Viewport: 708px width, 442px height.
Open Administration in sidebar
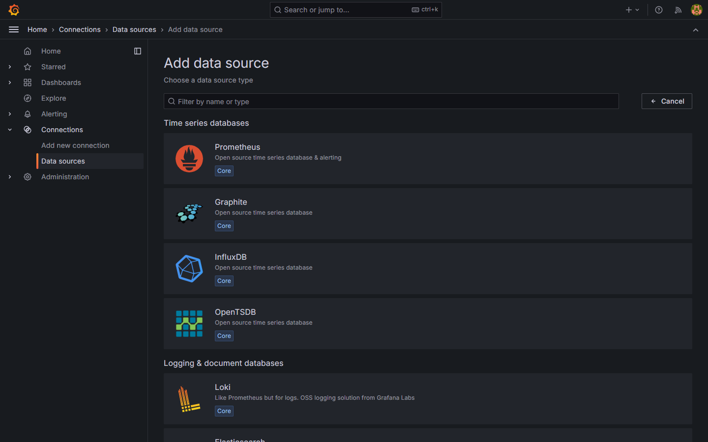click(65, 177)
